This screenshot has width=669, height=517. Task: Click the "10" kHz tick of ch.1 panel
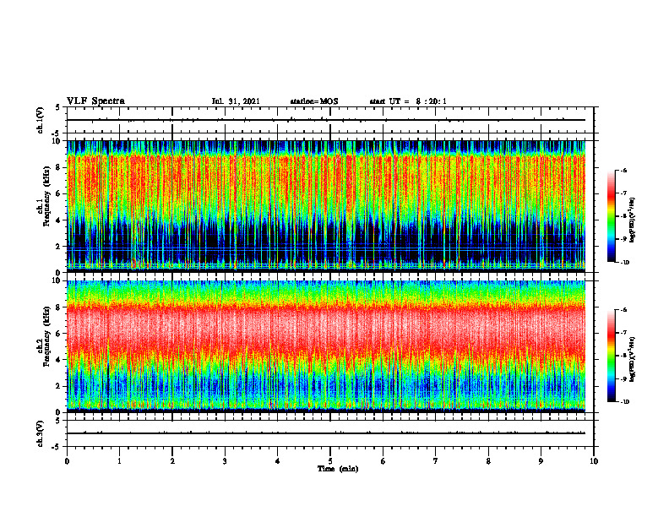[57, 141]
